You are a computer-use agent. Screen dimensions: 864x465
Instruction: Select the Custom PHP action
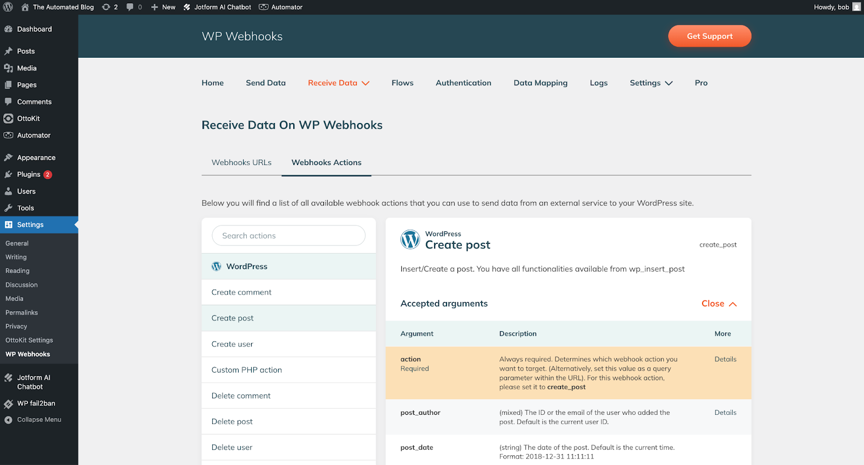point(289,370)
